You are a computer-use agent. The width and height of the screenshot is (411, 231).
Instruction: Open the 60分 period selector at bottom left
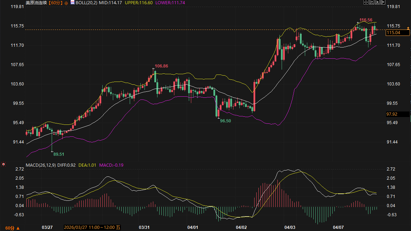12,228
